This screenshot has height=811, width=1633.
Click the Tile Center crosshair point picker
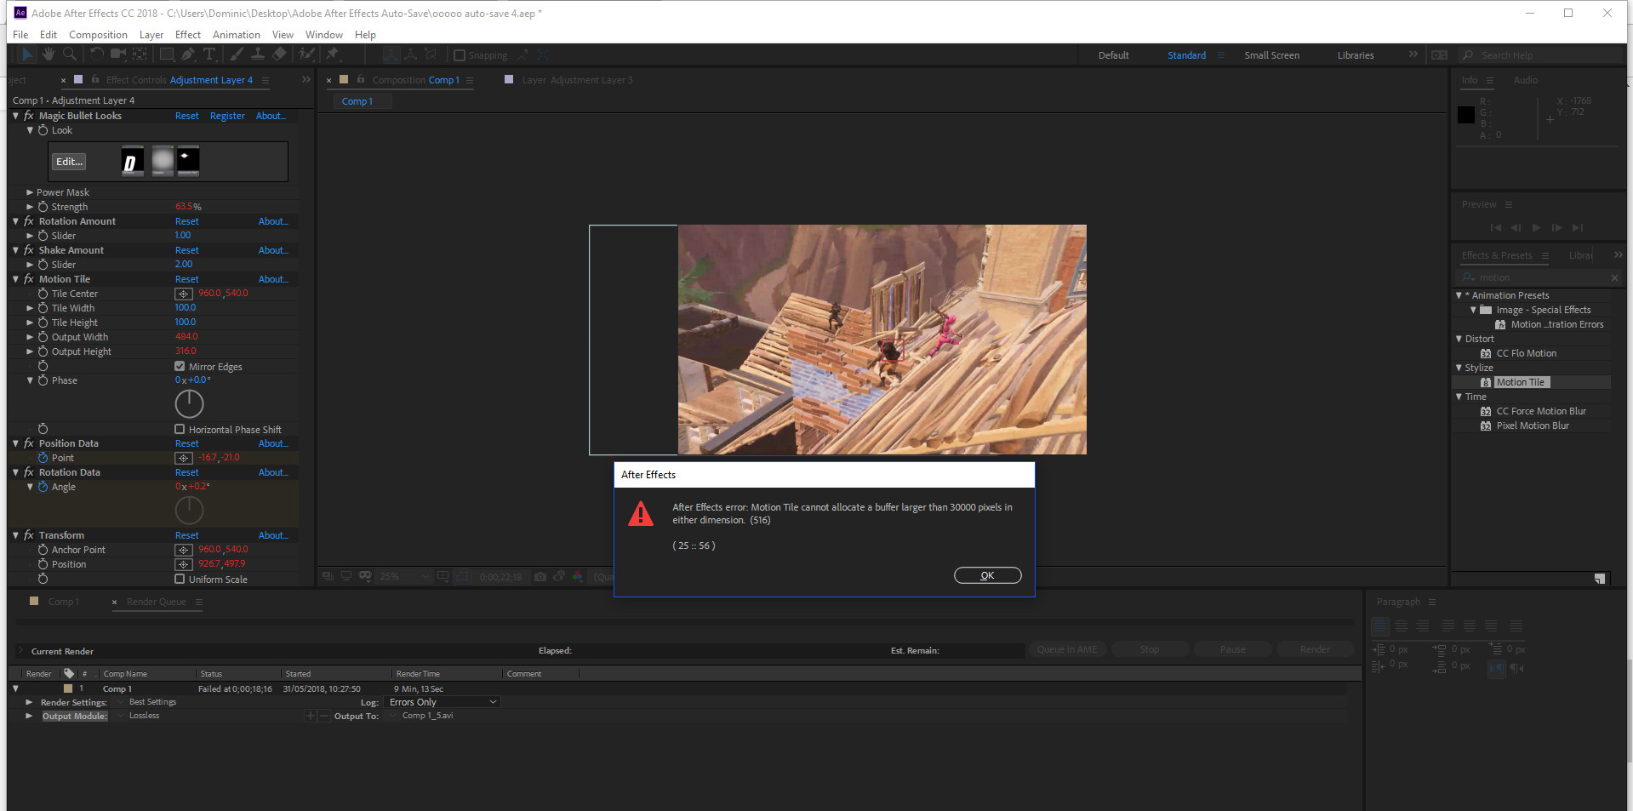point(184,294)
